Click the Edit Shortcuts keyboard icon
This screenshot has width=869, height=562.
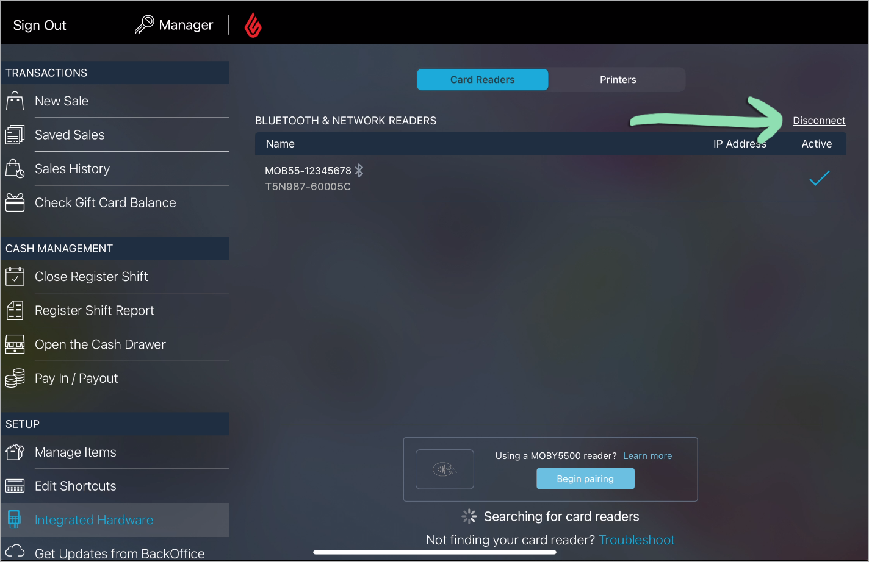(x=15, y=486)
